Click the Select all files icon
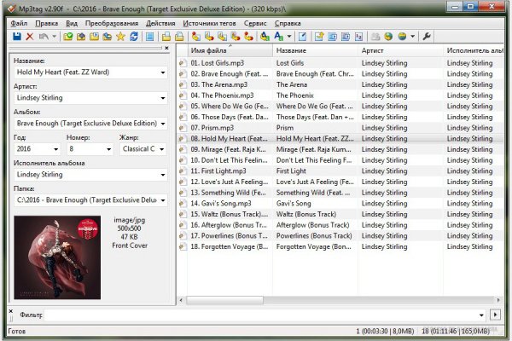The image size is (512, 341). tap(150, 36)
